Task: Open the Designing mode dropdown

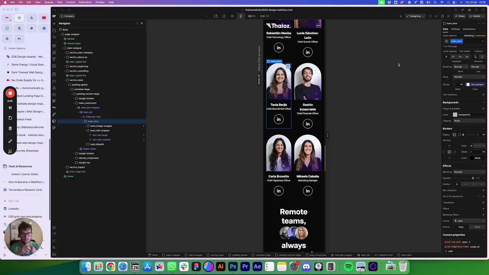Action: click(415, 16)
